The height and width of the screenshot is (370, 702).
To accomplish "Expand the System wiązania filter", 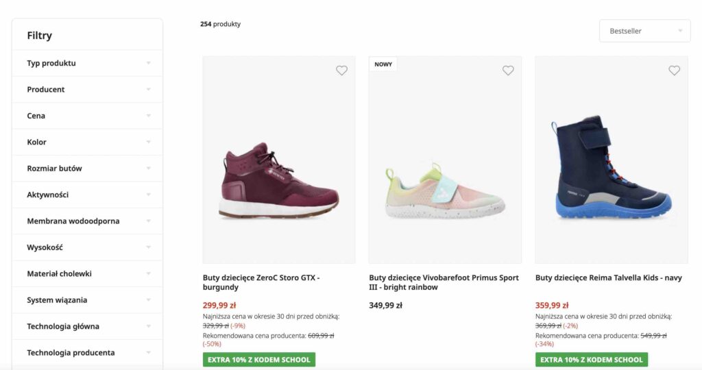I will 87,300.
